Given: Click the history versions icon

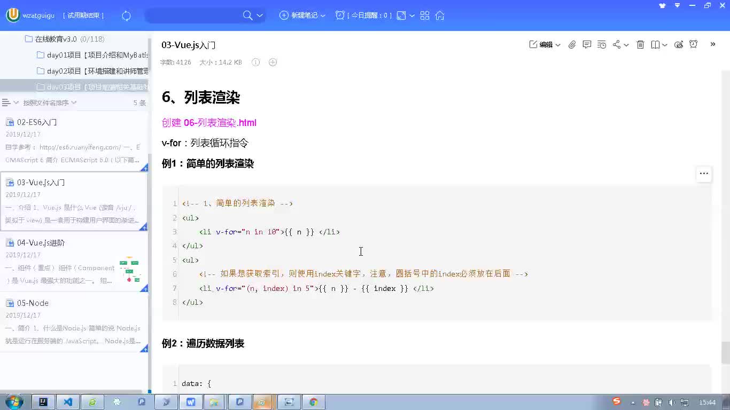Looking at the screenshot, I should click(602, 45).
